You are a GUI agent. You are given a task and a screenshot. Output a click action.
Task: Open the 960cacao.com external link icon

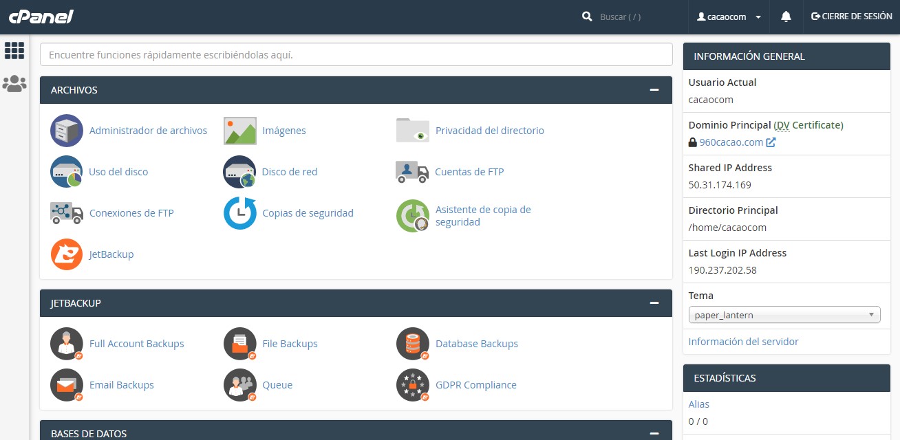pos(771,142)
